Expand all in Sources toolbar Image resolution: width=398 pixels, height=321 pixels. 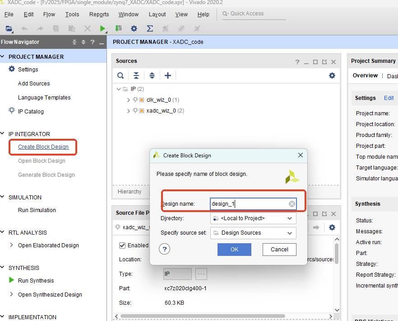[x=152, y=76]
